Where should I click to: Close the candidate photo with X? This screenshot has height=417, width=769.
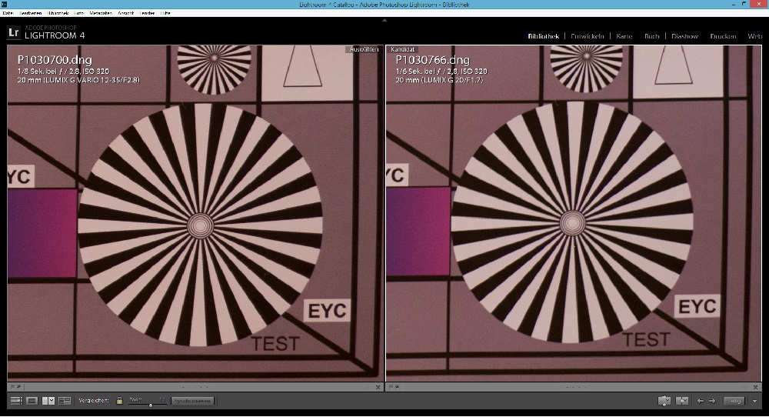[757, 387]
